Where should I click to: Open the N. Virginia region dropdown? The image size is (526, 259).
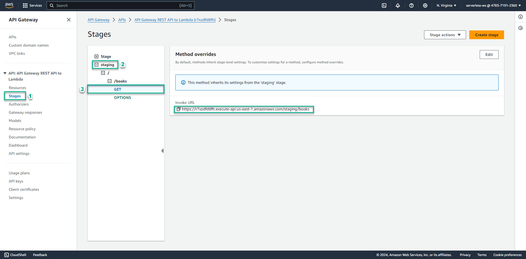click(x=446, y=5)
